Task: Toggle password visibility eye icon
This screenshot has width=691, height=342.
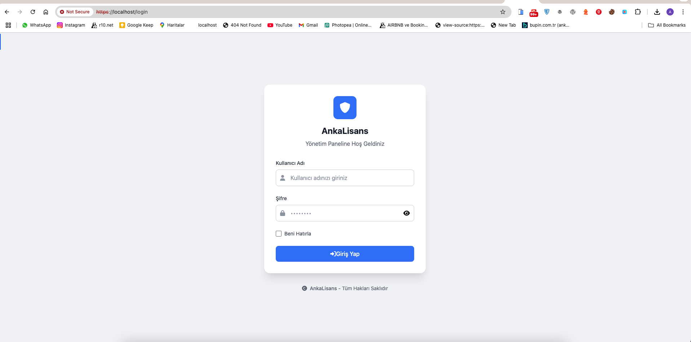Action: (x=406, y=213)
